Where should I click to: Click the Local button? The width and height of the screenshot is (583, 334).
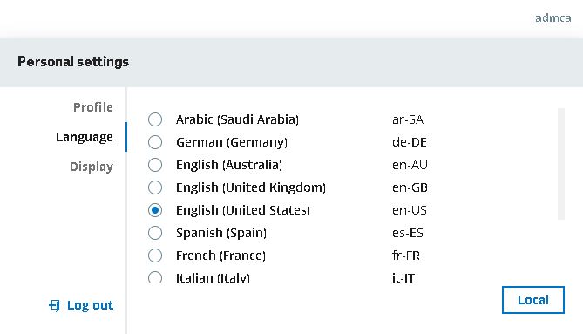point(533,300)
